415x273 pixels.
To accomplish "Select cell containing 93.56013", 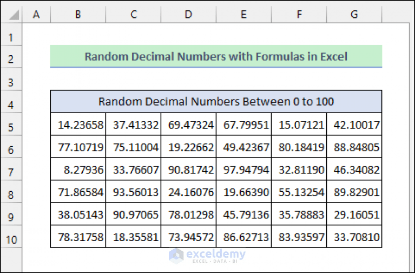I will (134, 192).
